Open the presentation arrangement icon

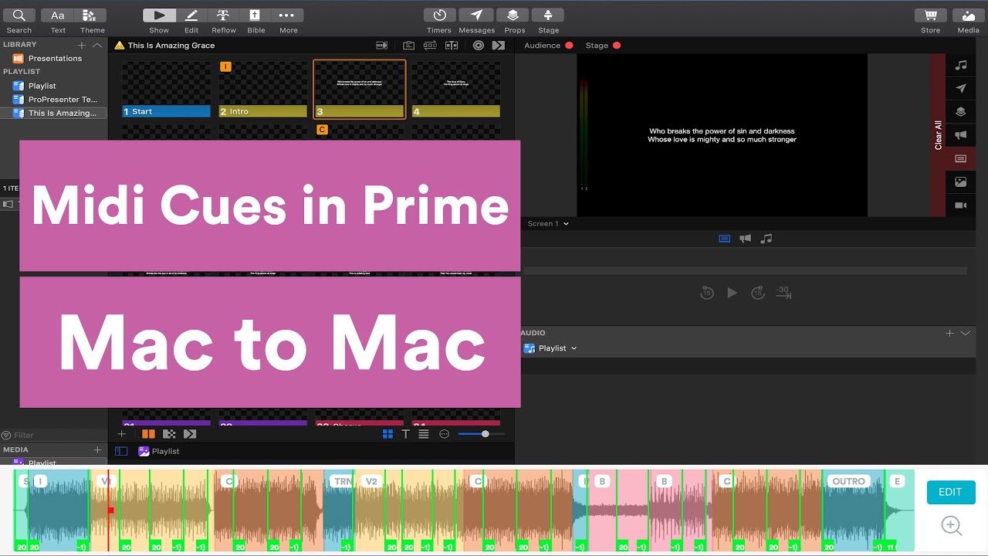tap(409, 46)
